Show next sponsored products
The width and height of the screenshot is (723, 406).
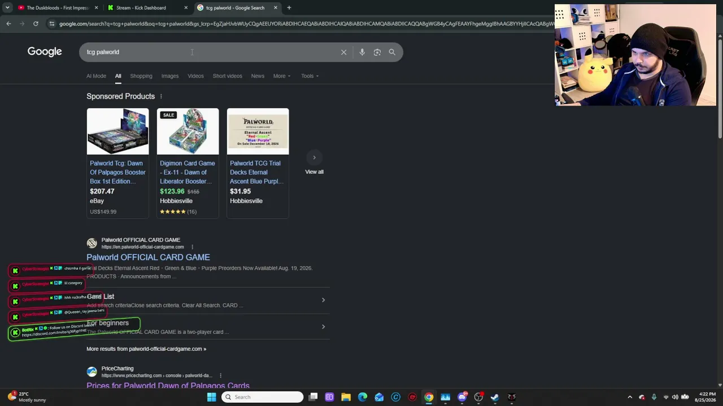(x=314, y=157)
